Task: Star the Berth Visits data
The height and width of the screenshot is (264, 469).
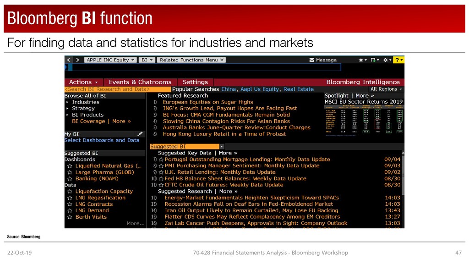Action: tap(70, 217)
